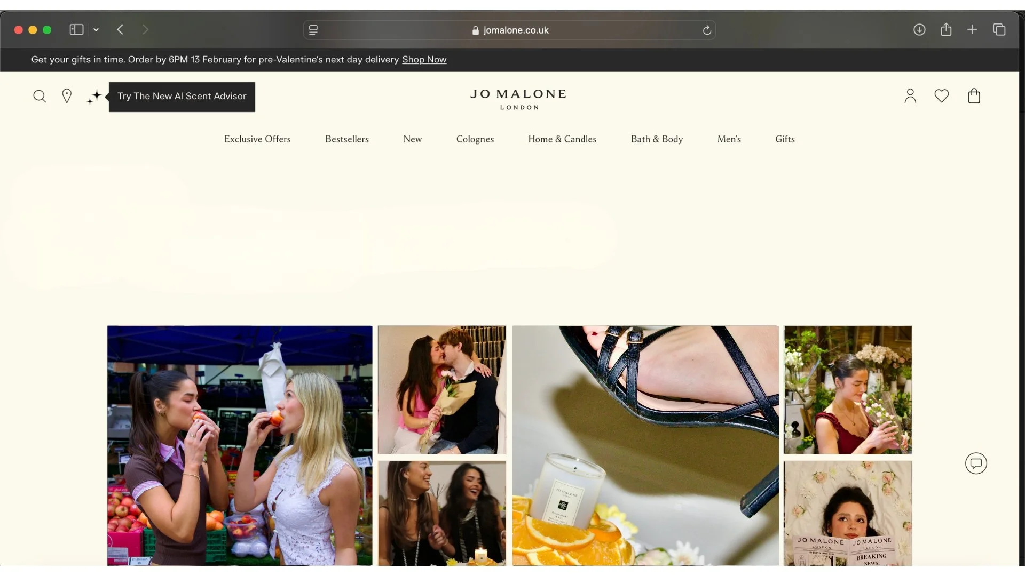This screenshot has height=576, width=1025.
Task: Click the Shop Now banner link
Action: pos(424,60)
